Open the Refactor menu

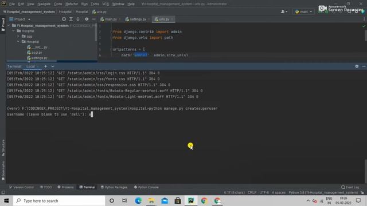tap(72, 4)
